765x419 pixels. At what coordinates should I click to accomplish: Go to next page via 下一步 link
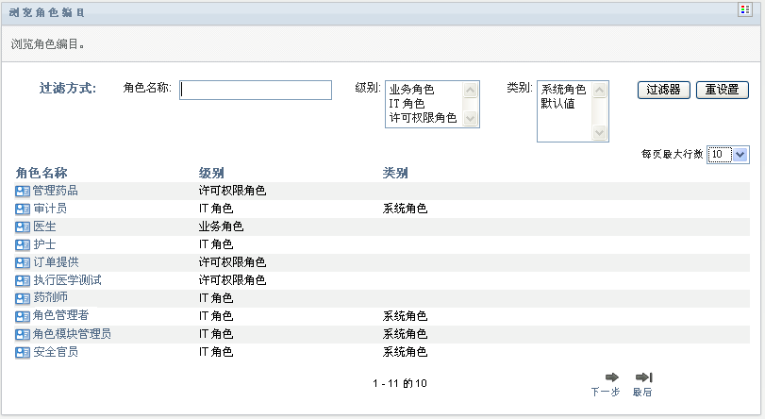click(x=605, y=392)
